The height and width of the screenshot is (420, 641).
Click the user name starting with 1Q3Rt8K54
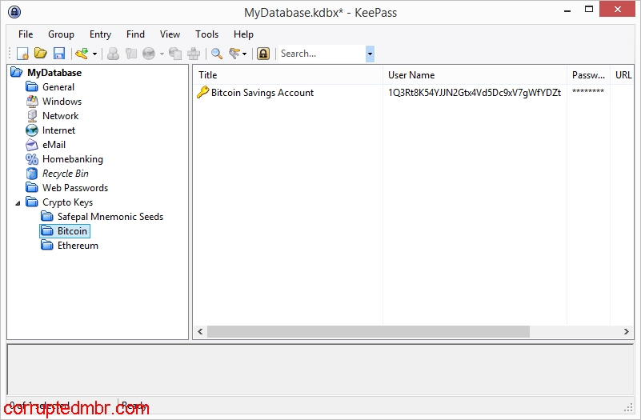pos(475,93)
